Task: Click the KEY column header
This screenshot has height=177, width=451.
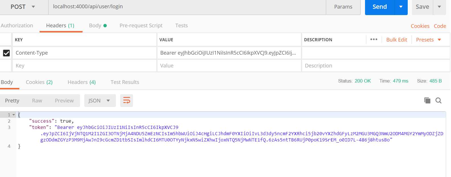Action: point(19,40)
